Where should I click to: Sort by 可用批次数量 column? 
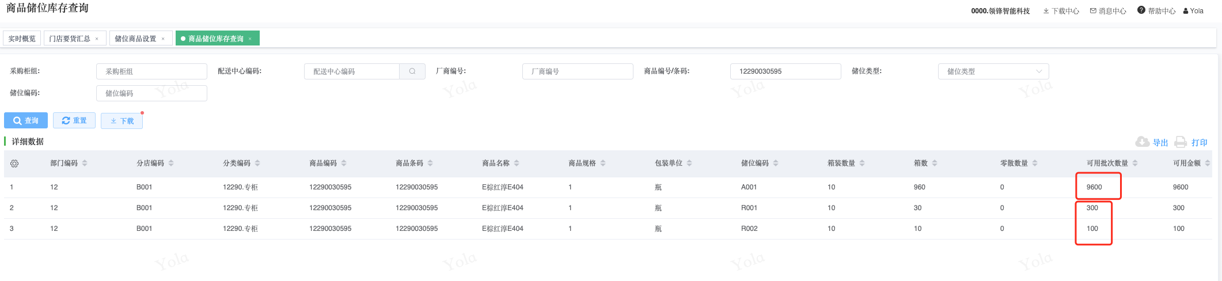(x=1135, y=164)
